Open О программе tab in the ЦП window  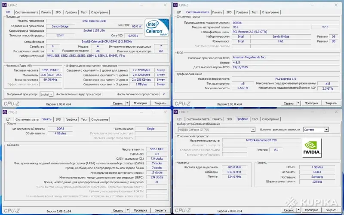(99, 12)
